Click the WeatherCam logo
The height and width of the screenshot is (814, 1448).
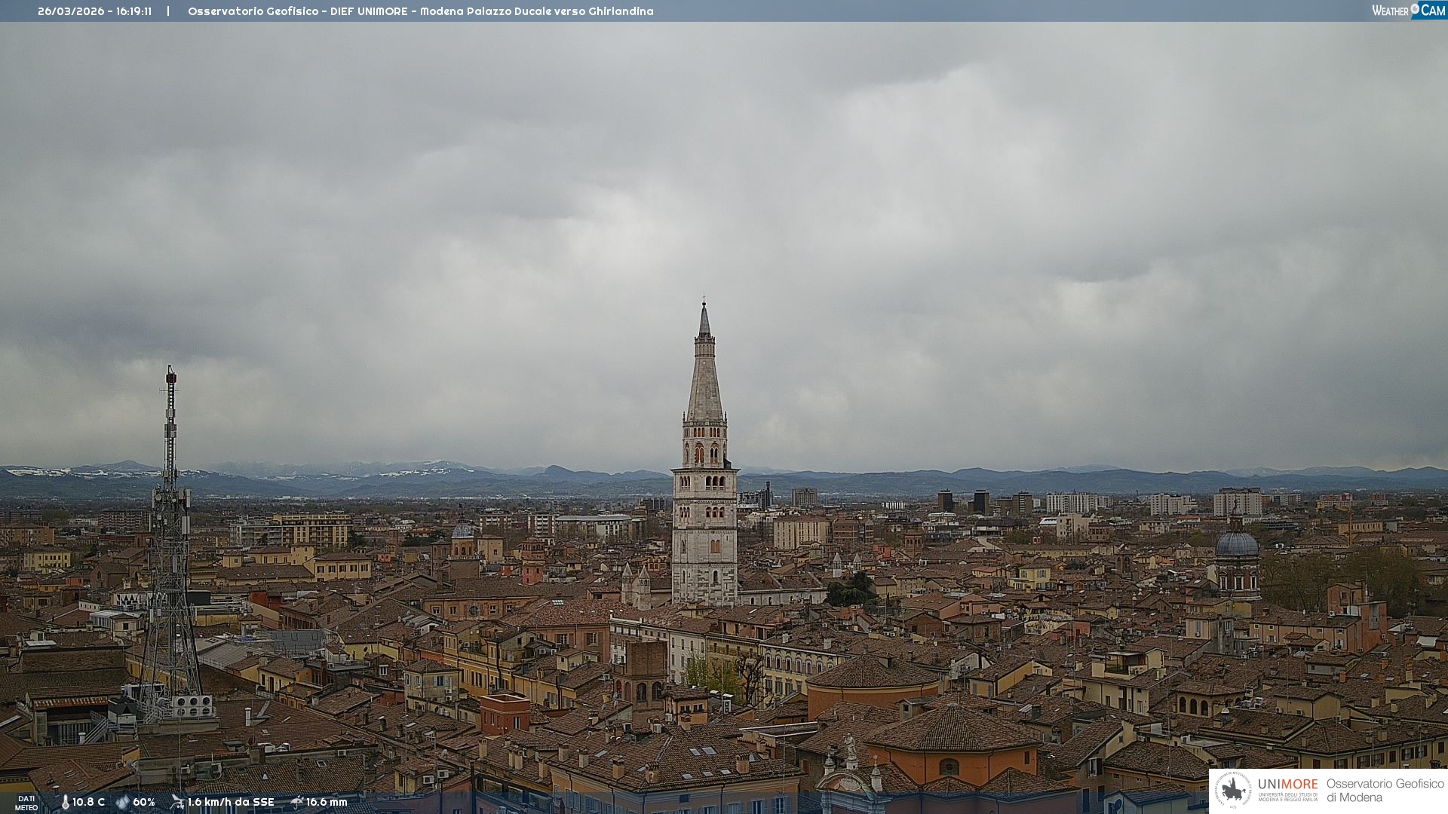pyautogui.click(x=1408, y=11)
